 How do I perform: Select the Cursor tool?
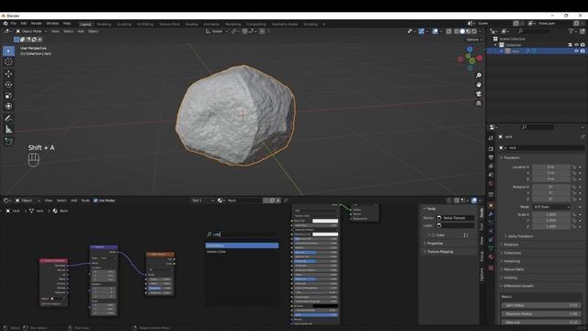tap(8, 62)
